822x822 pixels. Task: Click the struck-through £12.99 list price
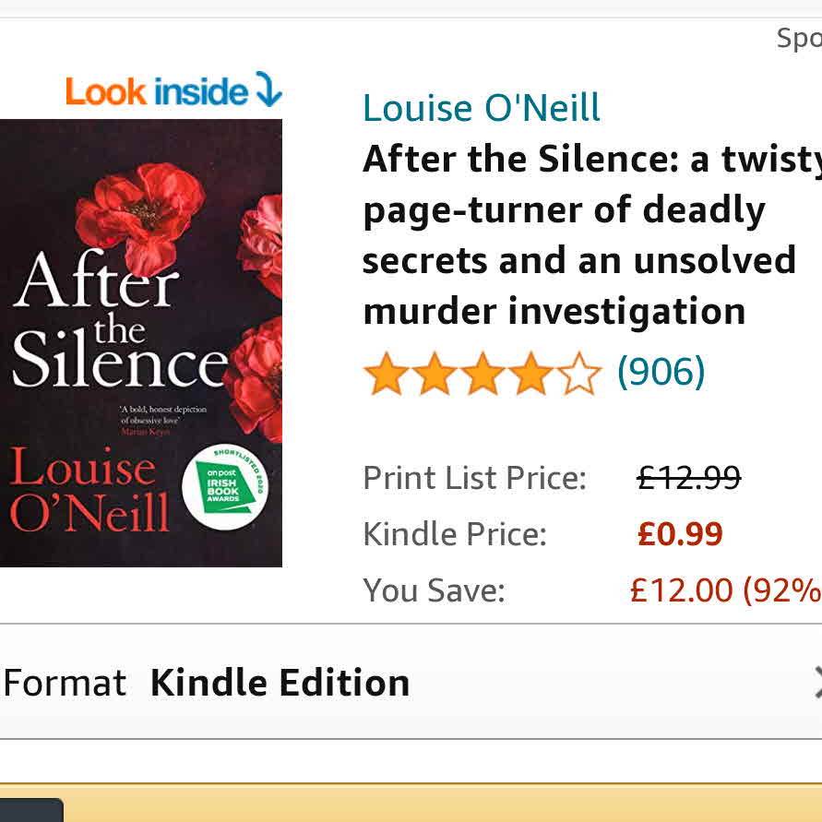click(688, 478)
